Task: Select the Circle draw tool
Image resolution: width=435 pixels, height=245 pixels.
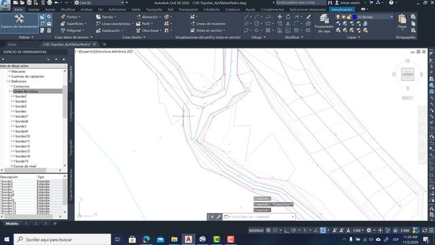Action: [257, 24]
